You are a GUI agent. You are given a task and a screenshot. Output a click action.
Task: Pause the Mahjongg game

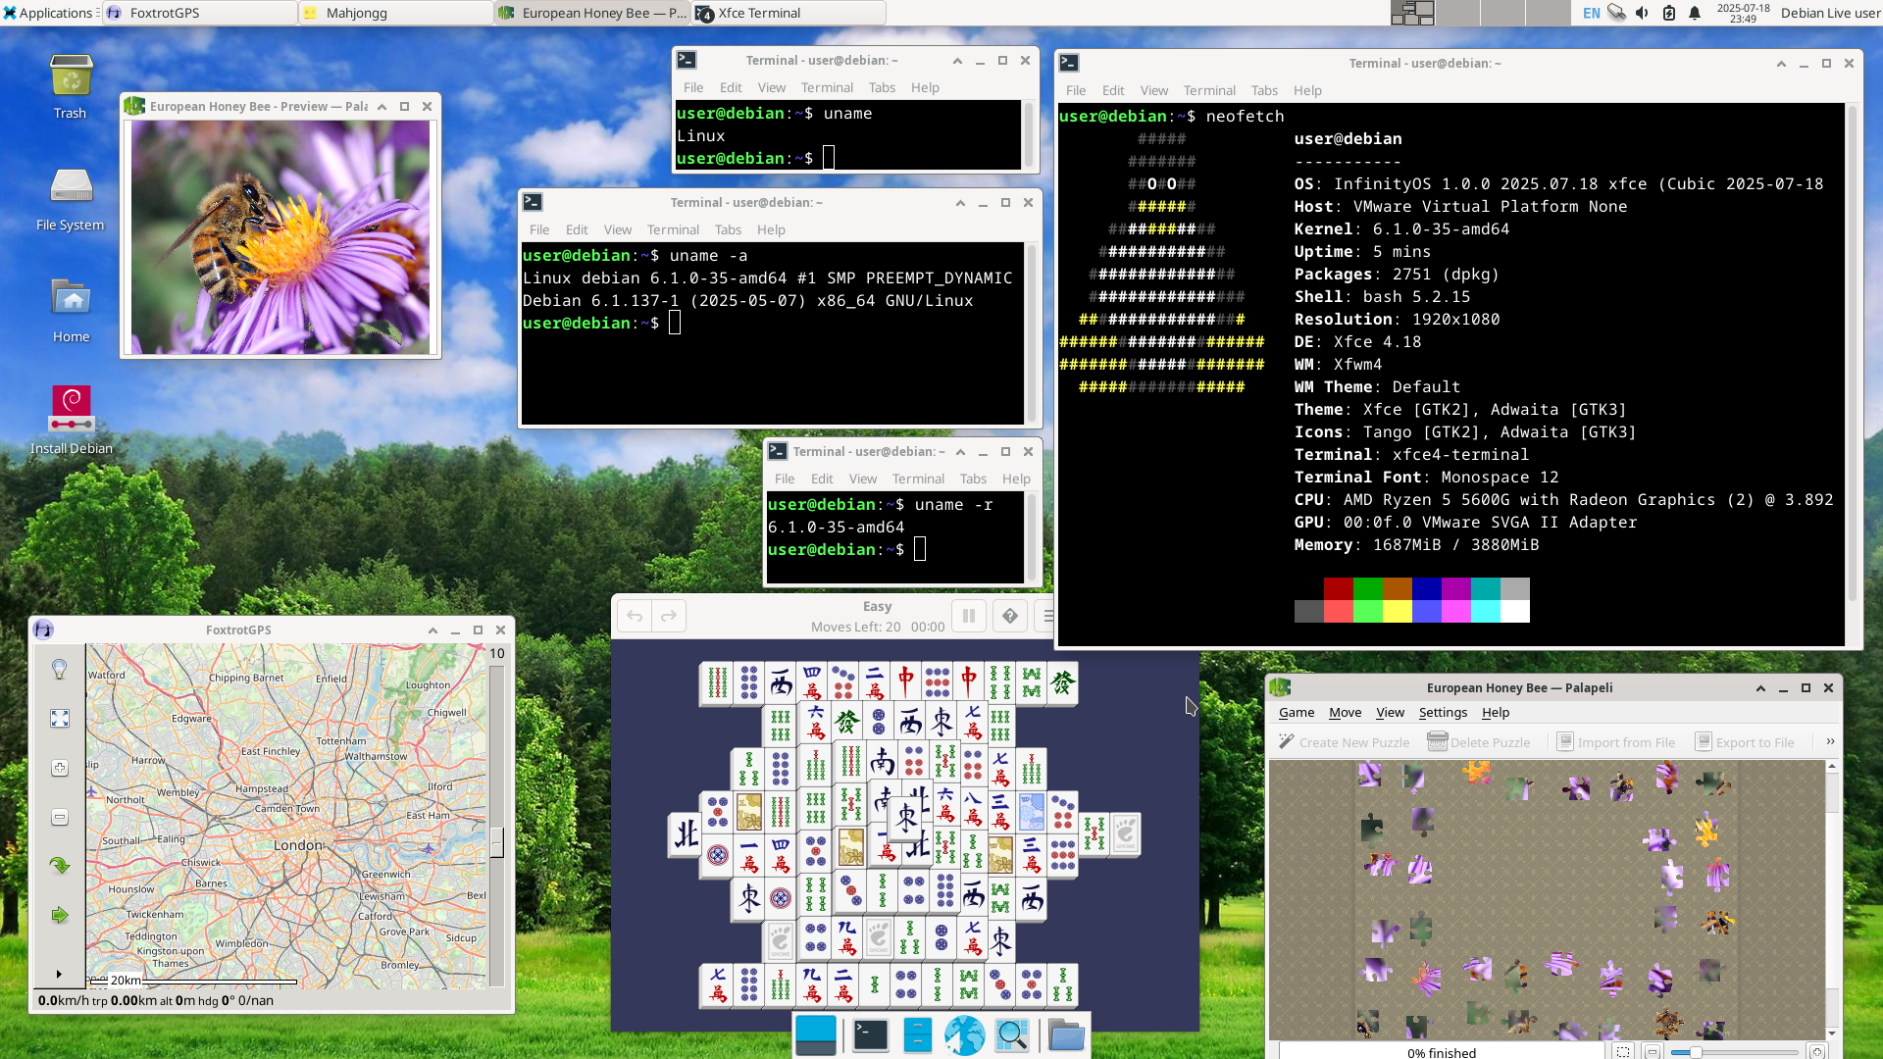coord(969,616)
